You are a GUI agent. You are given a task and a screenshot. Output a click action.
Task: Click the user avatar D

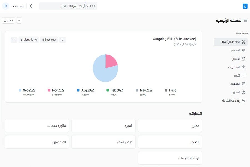(x=6, y=6)
